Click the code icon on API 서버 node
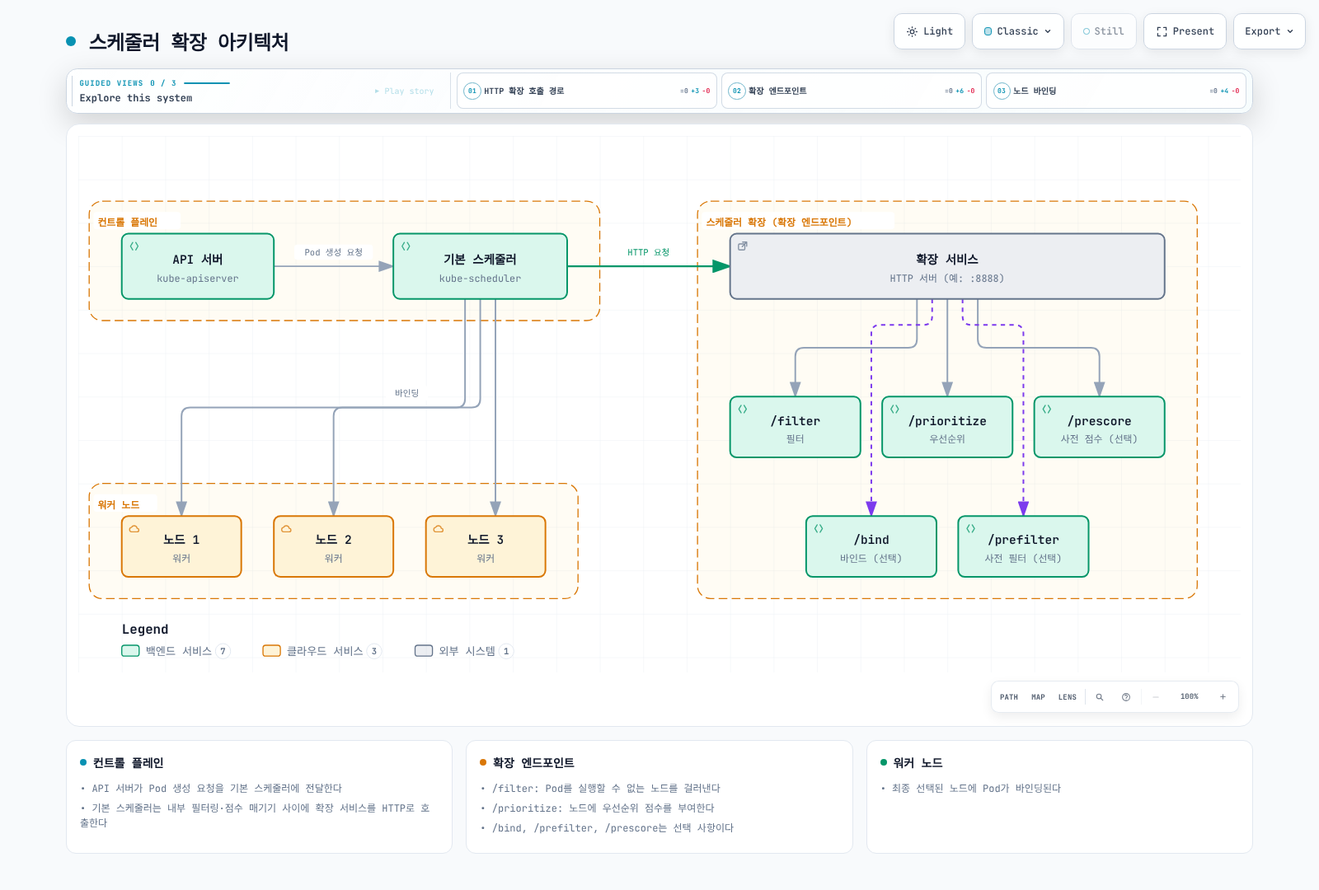This screenshot has width=1319, height=890. coord(134,246)
